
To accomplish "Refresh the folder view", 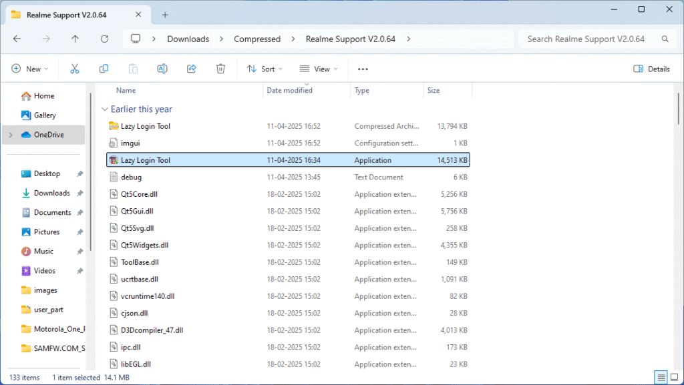I will click(x=104, y=39).
